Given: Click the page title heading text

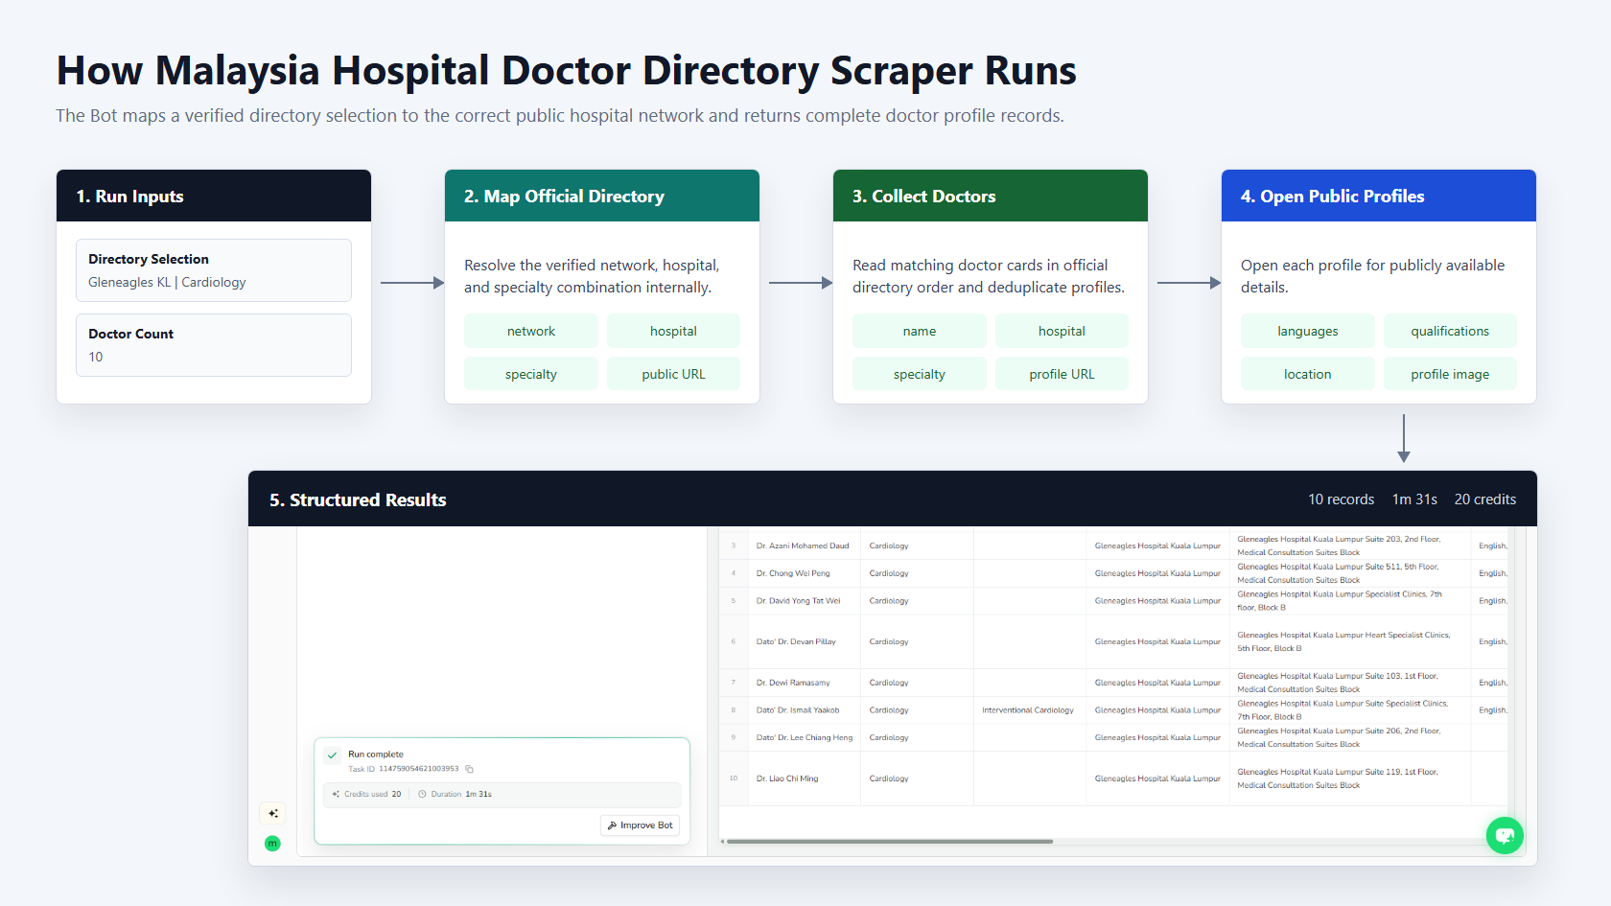Looking at the screenshot, I should coord(566,71).
